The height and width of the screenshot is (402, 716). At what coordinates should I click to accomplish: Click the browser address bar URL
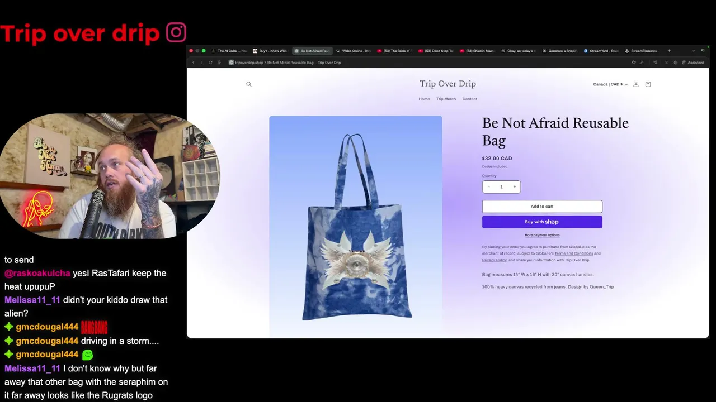tap(288, 63)
